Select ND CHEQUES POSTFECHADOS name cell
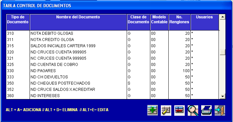Image resolution: width=233 pixels, height=122 pixels. 78,83
